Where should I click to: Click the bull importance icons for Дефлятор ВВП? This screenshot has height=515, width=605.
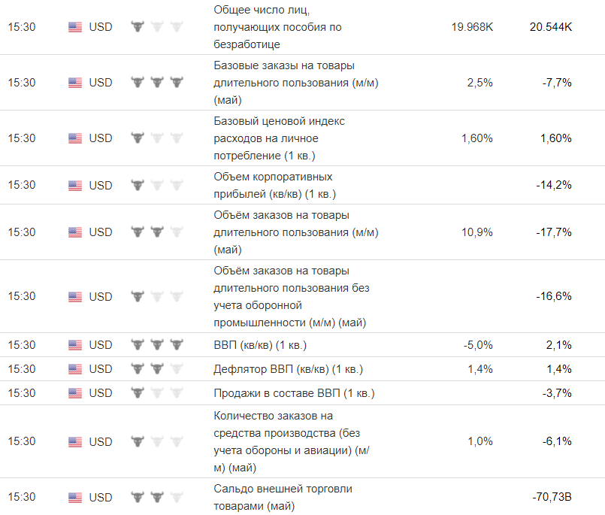click(x=157, y=369)
